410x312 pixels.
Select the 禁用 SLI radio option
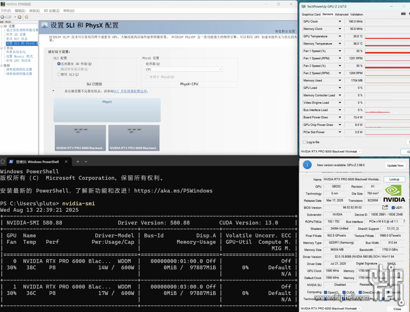[59, 75]
